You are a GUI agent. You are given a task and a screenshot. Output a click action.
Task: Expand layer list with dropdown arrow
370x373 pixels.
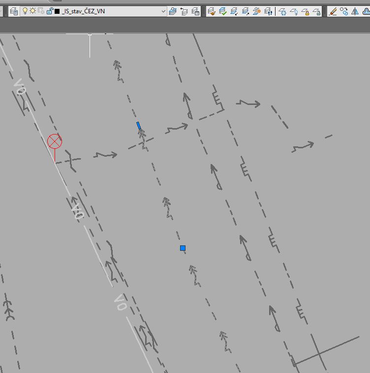[163, 11]
